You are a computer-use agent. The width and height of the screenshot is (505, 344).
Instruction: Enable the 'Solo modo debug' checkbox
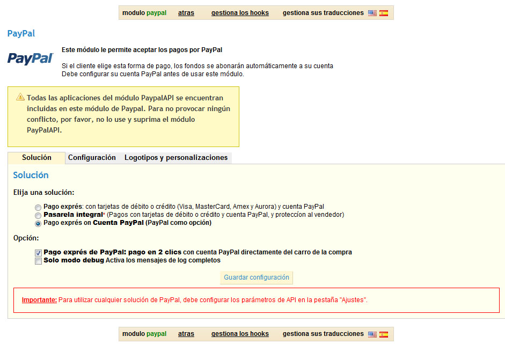38,261
